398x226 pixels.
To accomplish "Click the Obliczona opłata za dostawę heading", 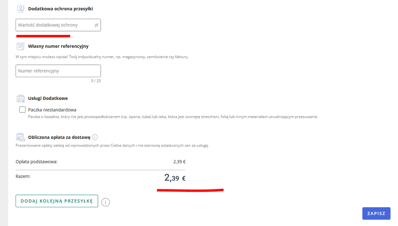I will tap(59, 137).
